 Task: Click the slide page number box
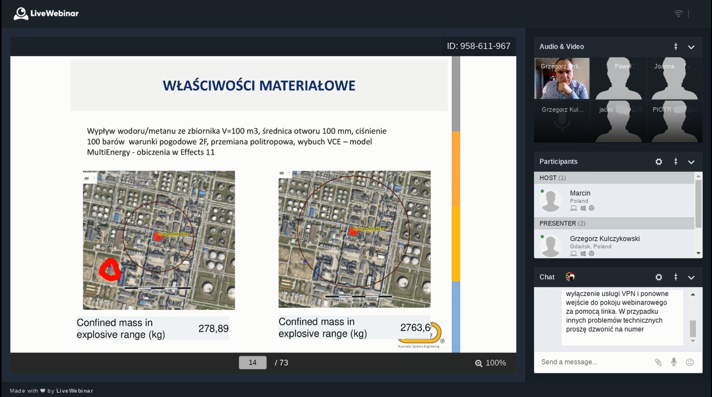252,363
